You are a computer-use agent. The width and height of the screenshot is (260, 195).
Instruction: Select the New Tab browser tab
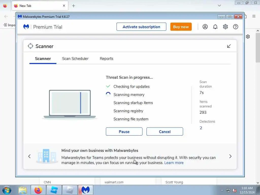(x=40, y=6)
